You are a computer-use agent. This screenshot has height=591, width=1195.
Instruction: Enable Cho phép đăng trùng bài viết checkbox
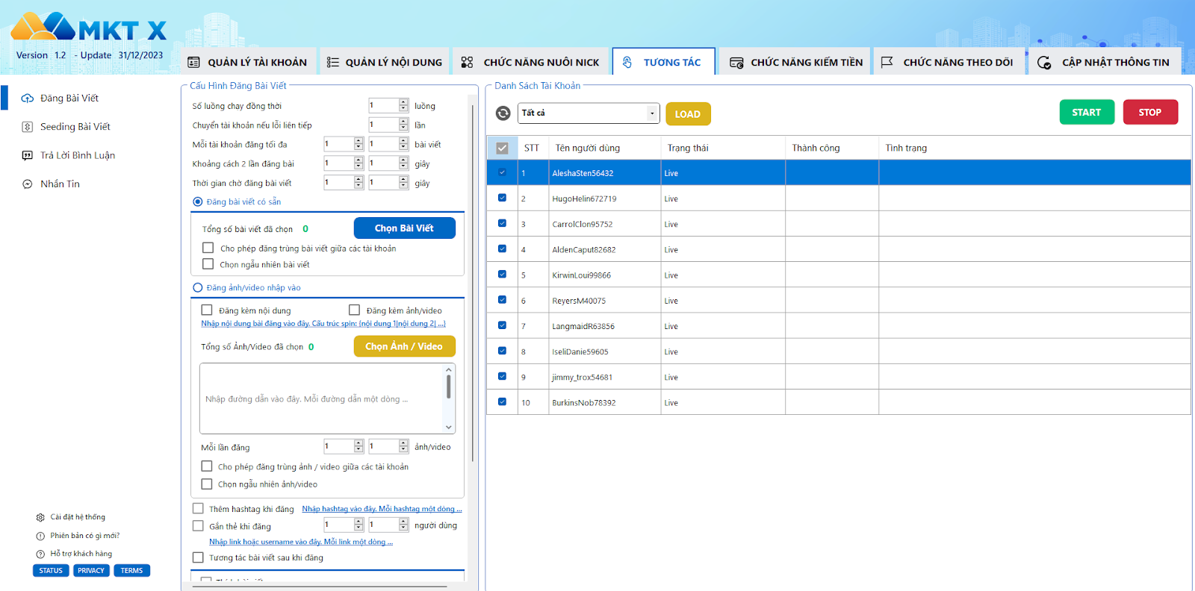point(208,248)
